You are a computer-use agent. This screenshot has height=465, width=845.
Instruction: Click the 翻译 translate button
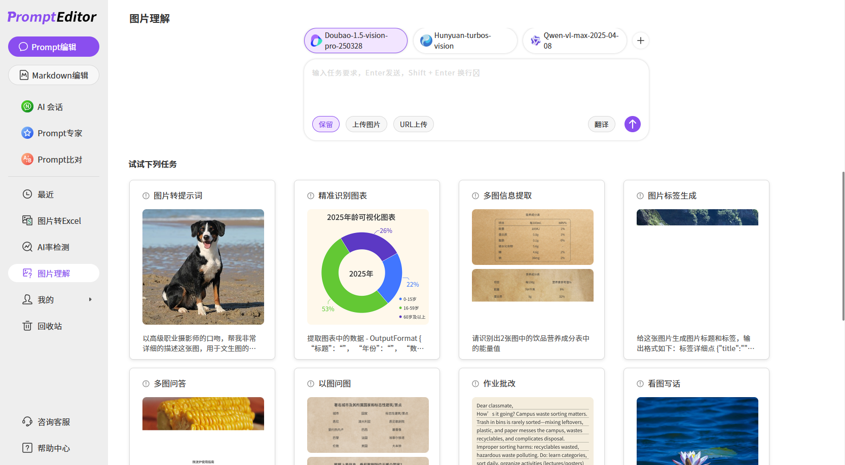click(601, 124)
